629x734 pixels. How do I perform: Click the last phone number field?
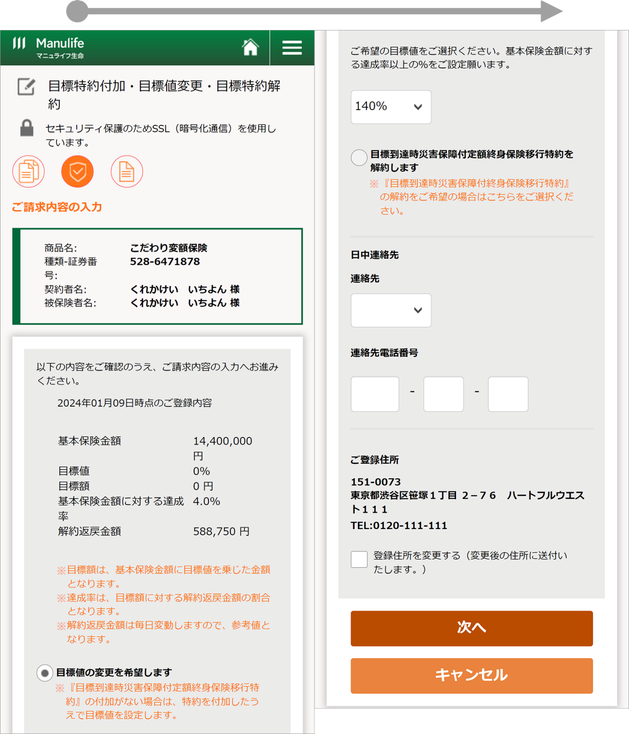pyautogui.click(x=508, y=394)
